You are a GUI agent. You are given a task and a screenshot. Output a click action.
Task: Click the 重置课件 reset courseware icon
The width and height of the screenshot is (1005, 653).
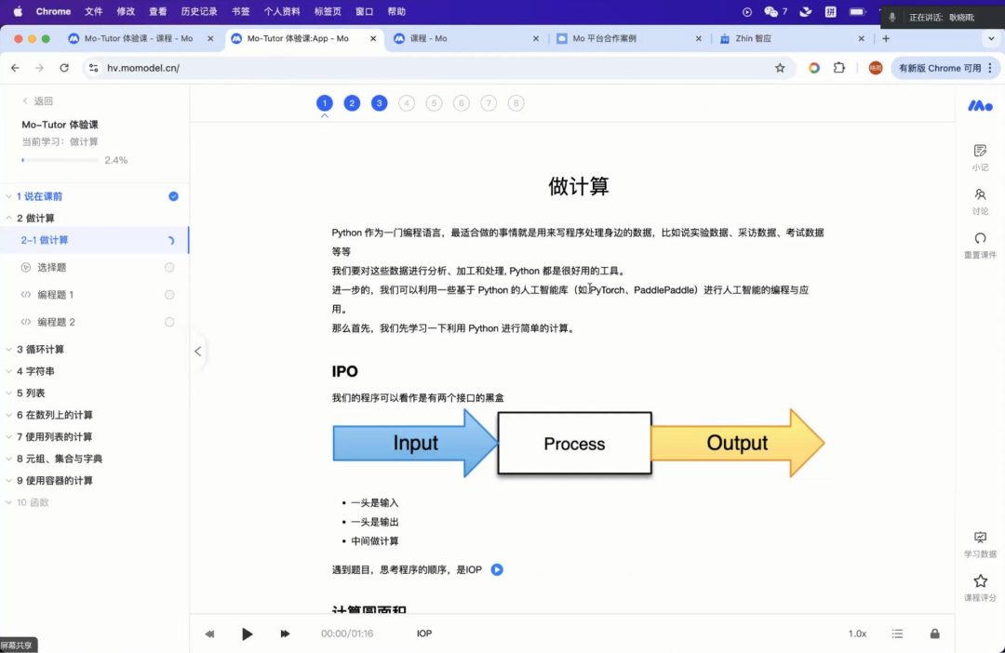pyautogui.click(x=980, y=245)
